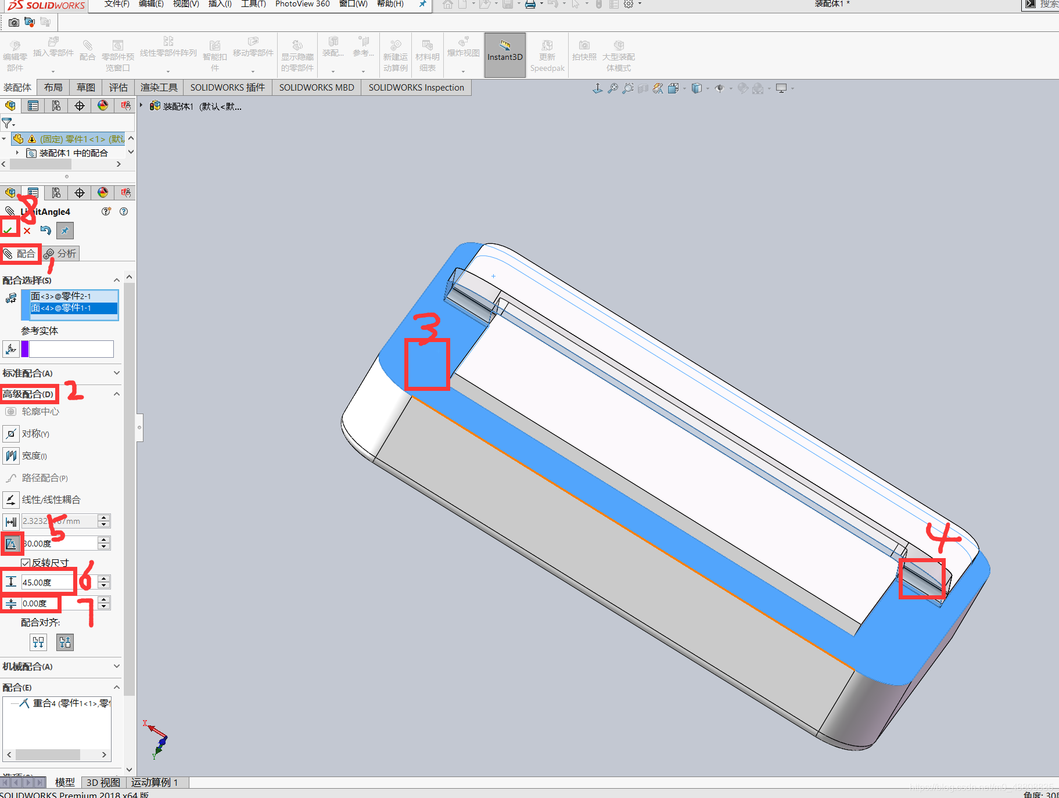Screen dimensions: 1059x798
Task: Click the undo arrow in mate panel
Action: [46, 231]
